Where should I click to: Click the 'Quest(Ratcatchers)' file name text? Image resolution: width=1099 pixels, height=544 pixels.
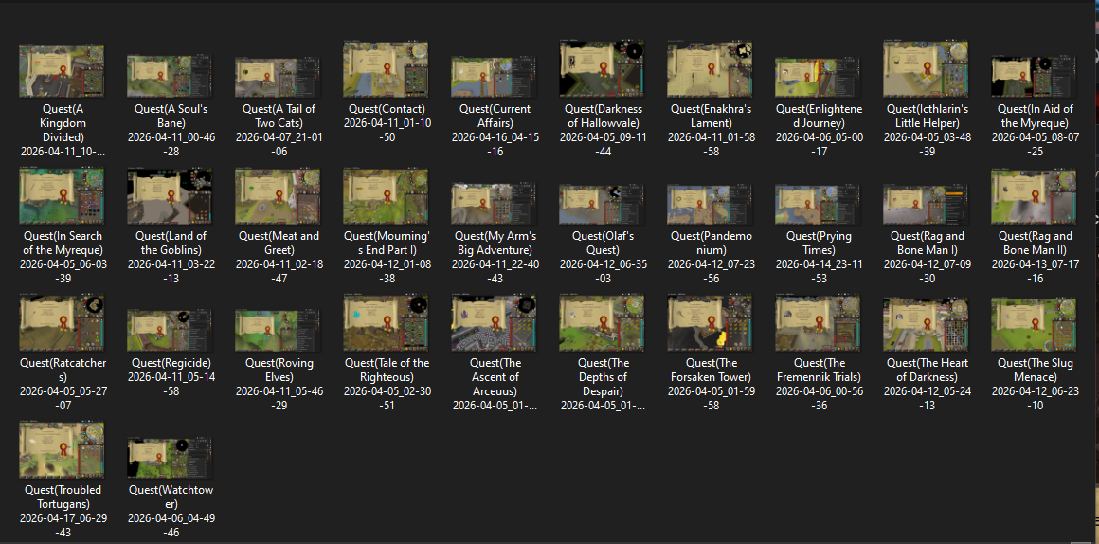(62, 370)
